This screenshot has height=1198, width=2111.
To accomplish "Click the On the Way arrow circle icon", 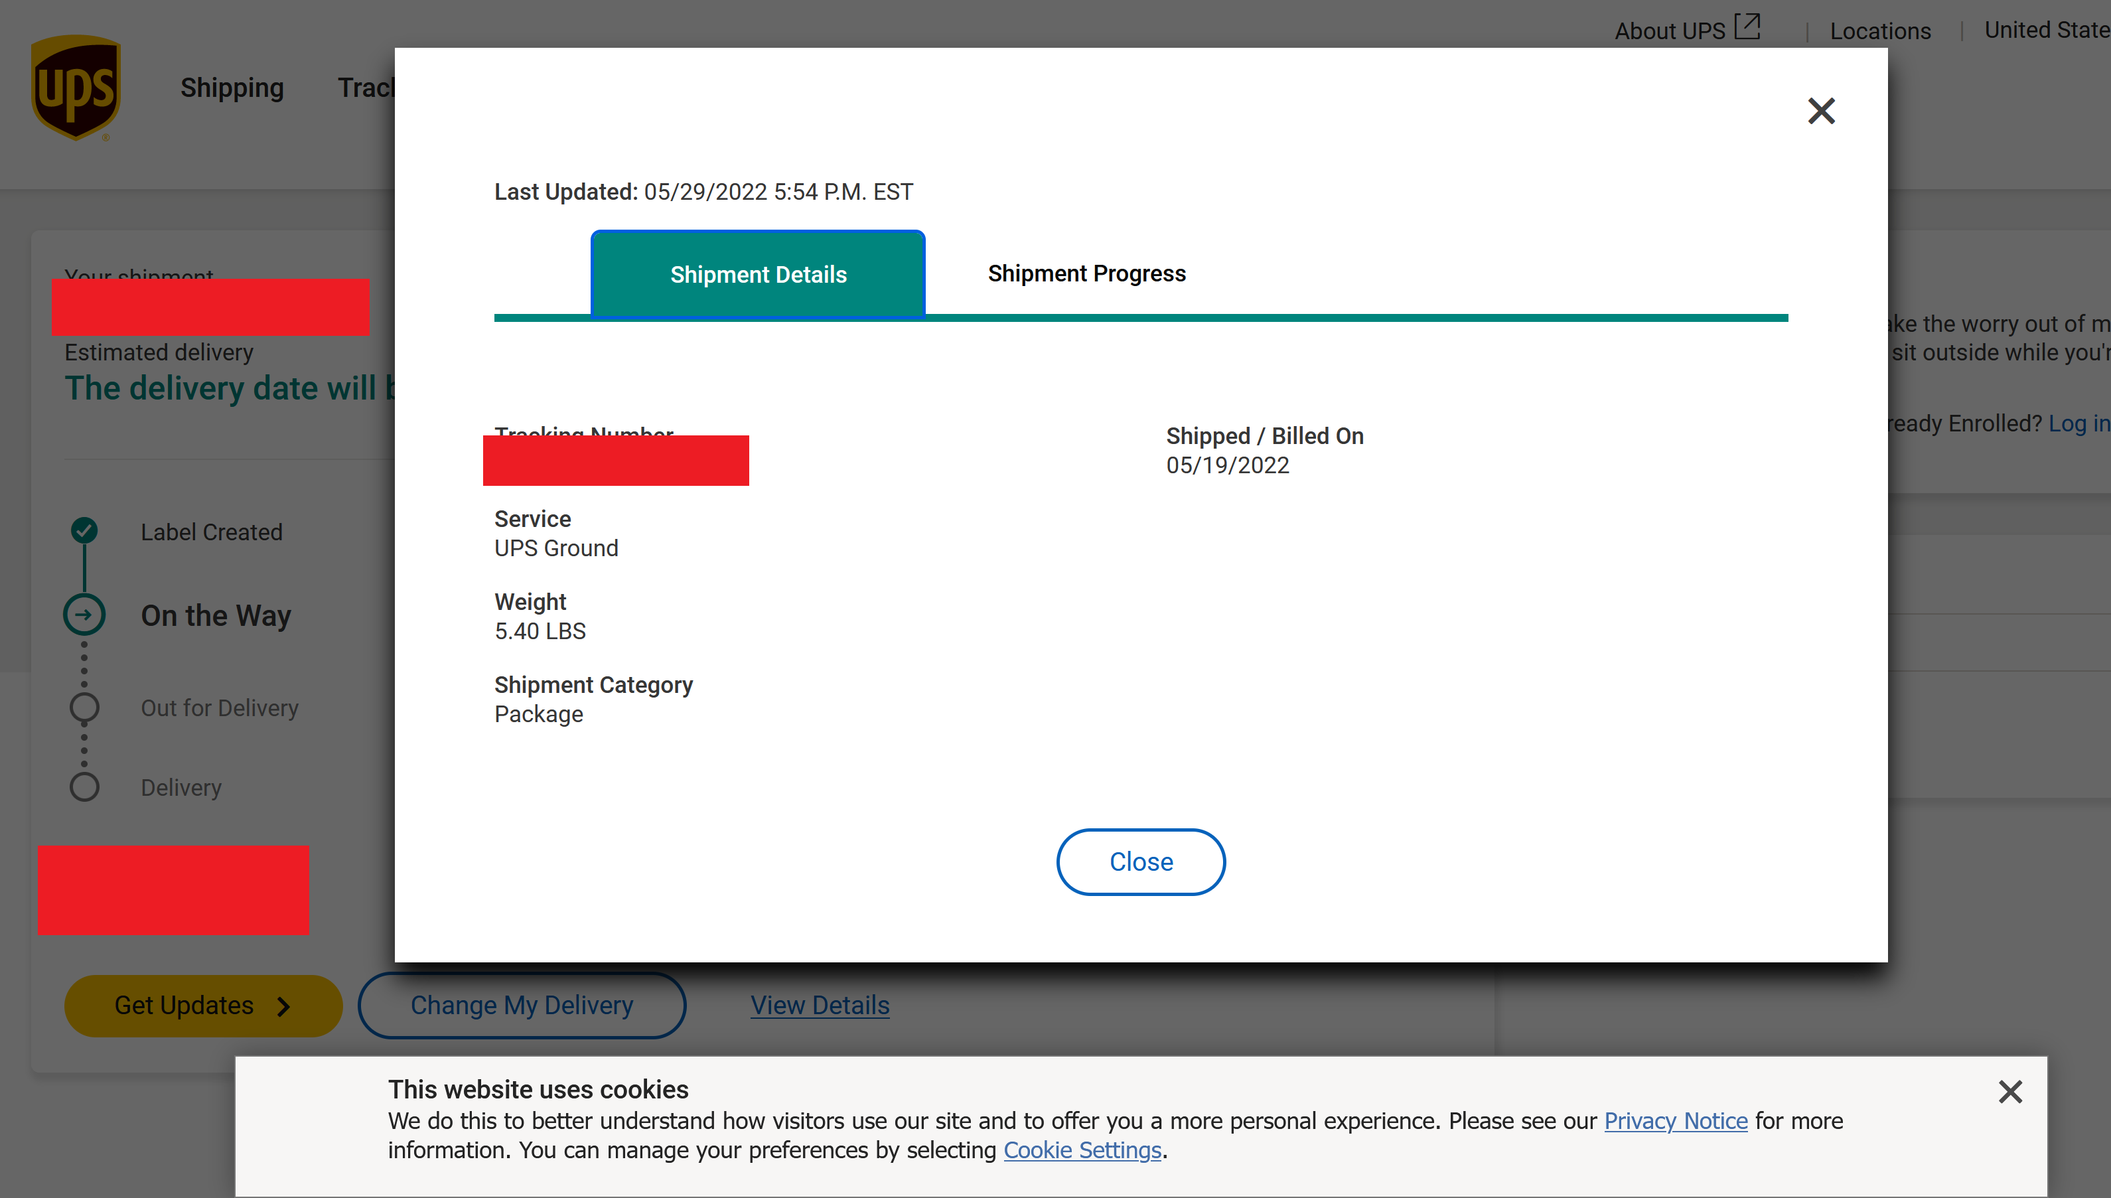I will pos(84,615).
